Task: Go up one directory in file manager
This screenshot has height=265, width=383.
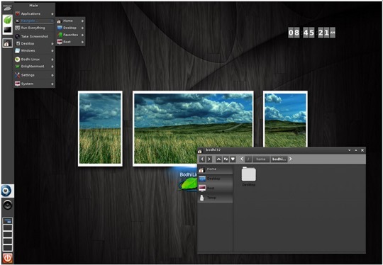Action: [x=218, y=159]
